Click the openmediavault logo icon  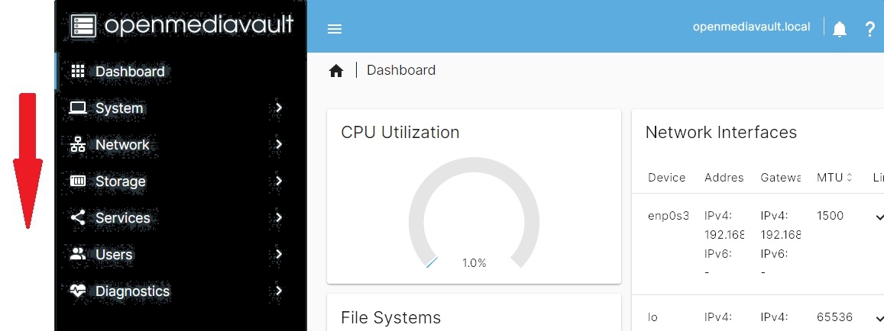[x=83, y=25]
